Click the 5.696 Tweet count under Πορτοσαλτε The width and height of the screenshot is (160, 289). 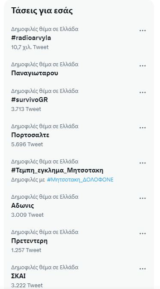27,144
